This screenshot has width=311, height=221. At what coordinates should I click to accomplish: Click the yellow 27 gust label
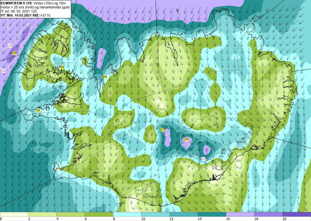pos(163,129)
